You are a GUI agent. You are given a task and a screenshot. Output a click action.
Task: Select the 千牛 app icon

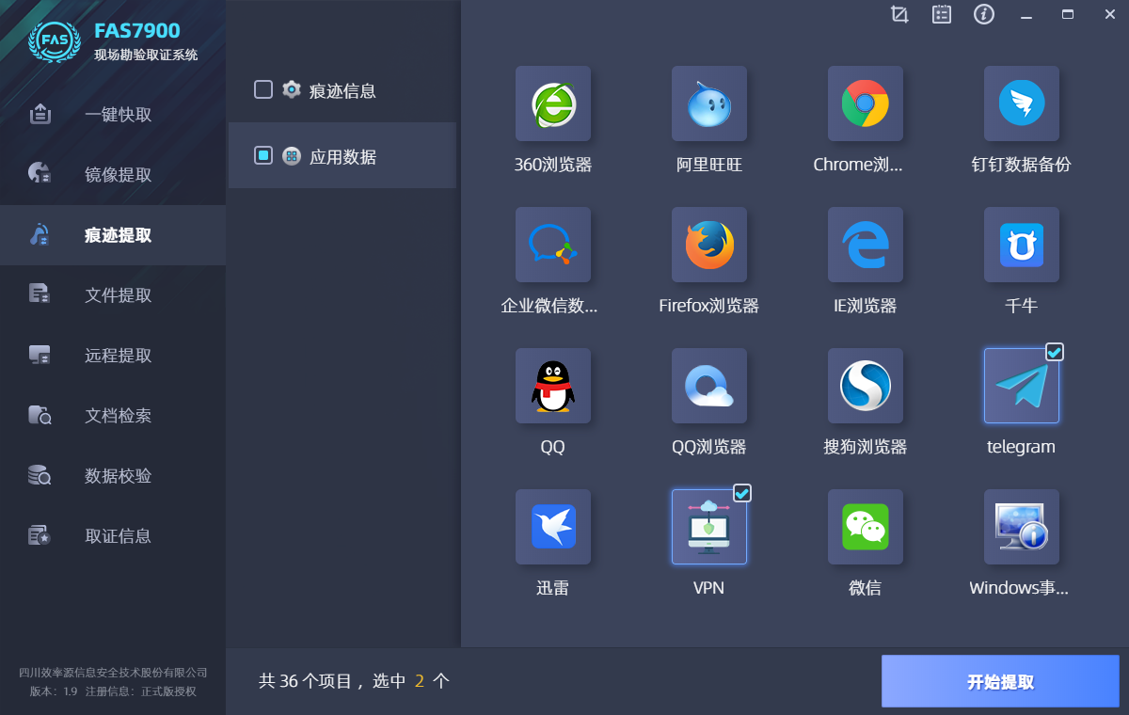point(1022,245)
